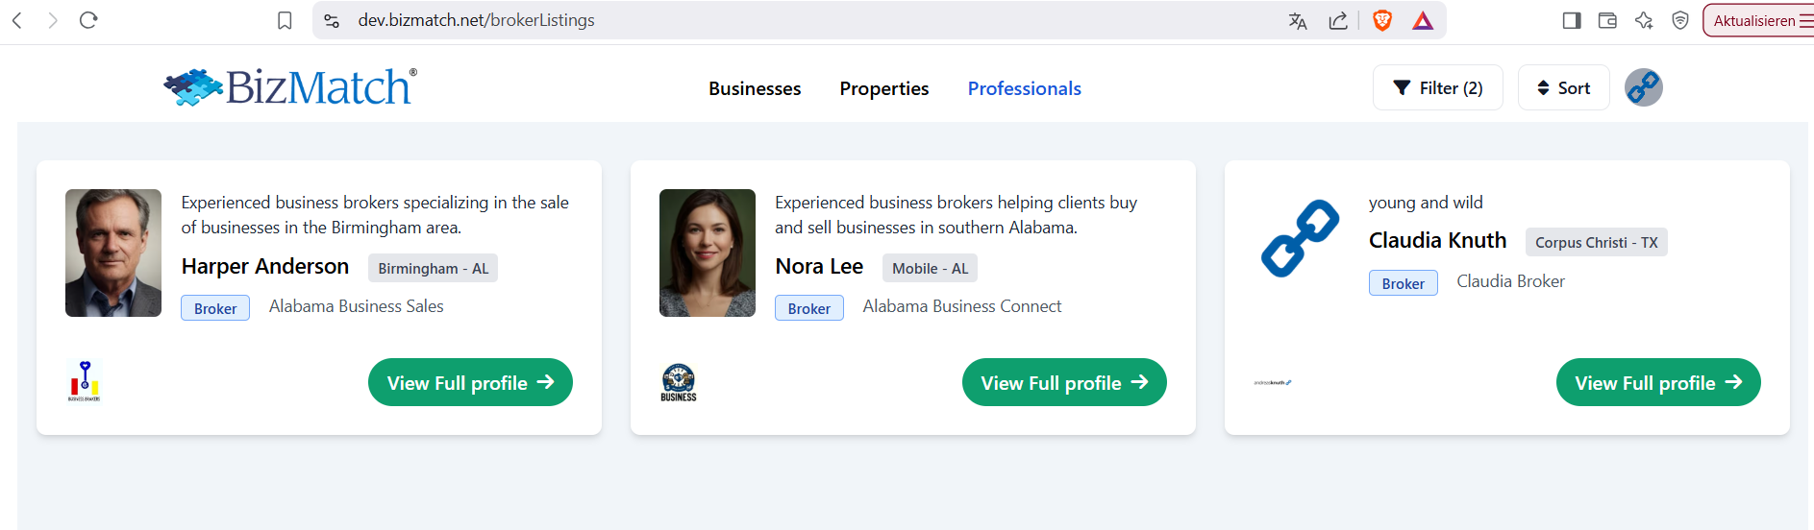1814x530 pixels.
Task: Click the bookmark page icon
Action: tap(285, 20)
